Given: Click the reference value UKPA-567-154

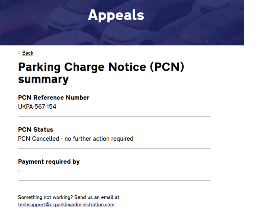Looking at the screenshot, I should click(37, 107).
